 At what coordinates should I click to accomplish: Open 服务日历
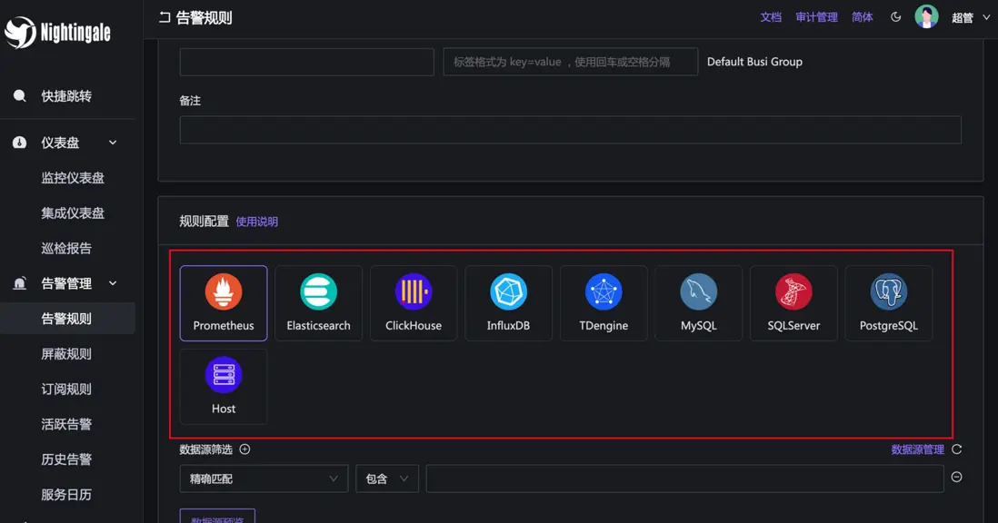pos(66,495)
